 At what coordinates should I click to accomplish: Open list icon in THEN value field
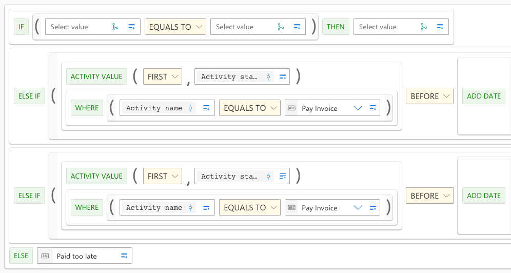[x=440, y=27]
